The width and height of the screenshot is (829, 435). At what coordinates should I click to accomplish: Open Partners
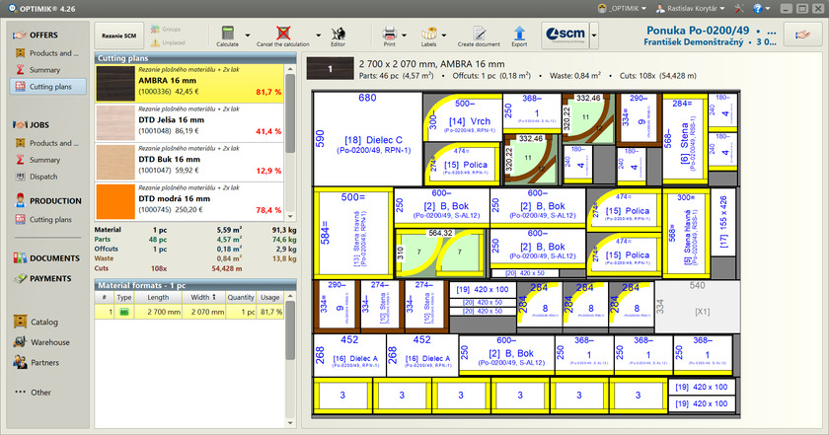[37, 363]
